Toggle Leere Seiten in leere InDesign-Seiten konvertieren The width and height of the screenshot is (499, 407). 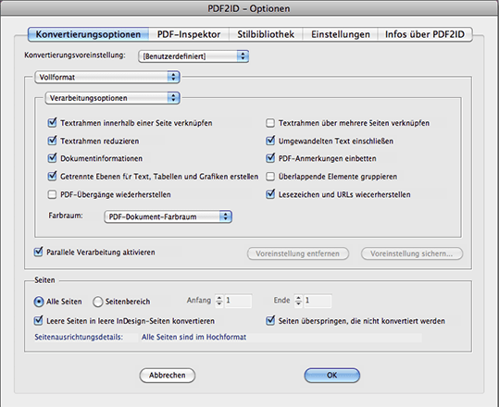38,320
